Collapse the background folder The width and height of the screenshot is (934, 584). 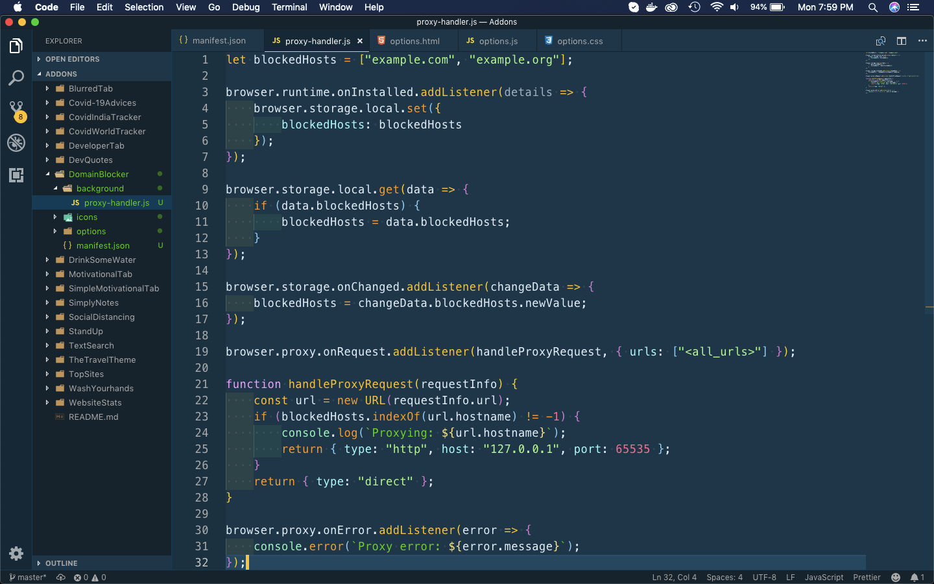click(102, 188)
